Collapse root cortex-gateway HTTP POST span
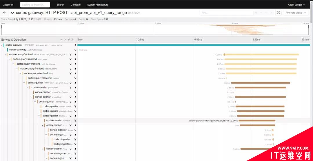The width and height of the screenshot is (313, 161). [2, 45]
